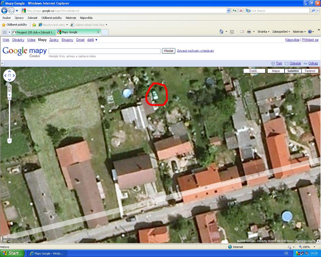Open the Nástroje menu in the menu bar
Image resolution: width=321 pixels, height=257 pixels.
pyautogui.click(x=71, y=18)
